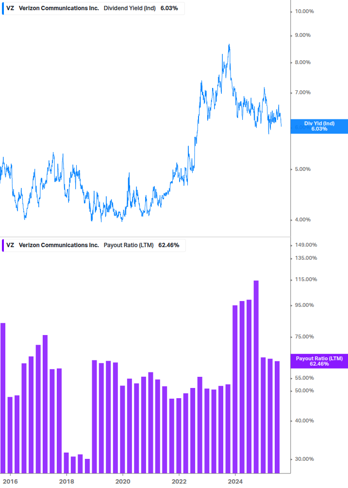348x488 pixels.
Task: Click the 2020 label on the time axis
Action: pyautogui.click(x=123, y=482)
